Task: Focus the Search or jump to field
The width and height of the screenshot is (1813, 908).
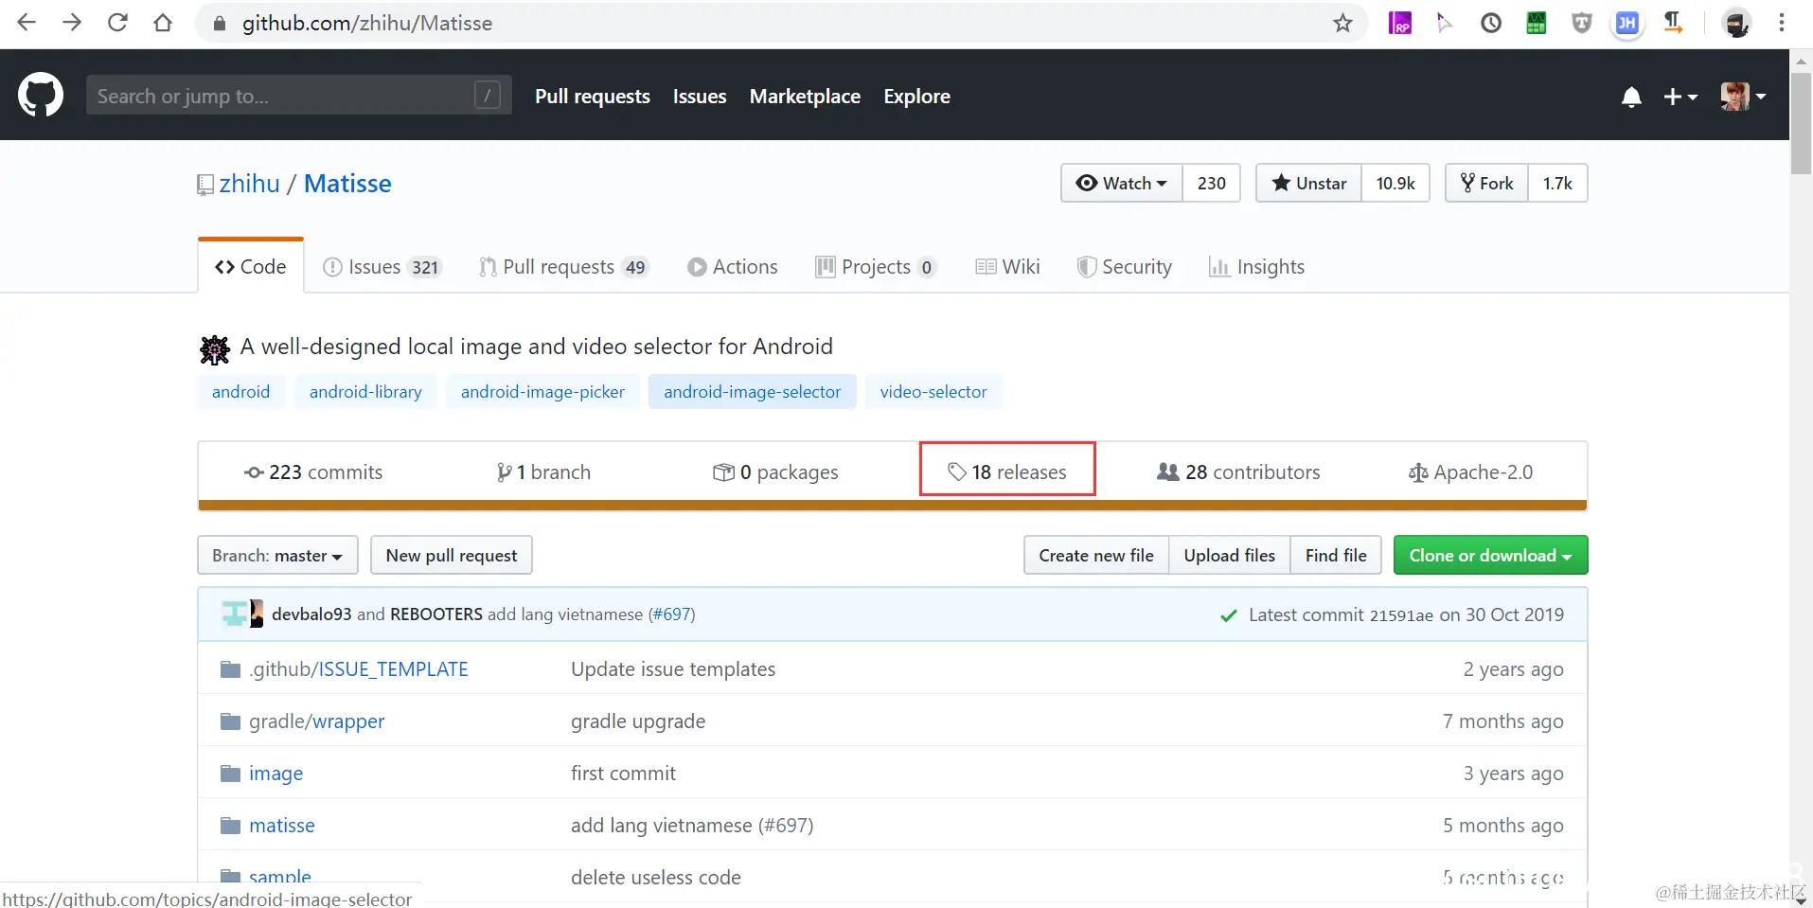Action: 299,96
